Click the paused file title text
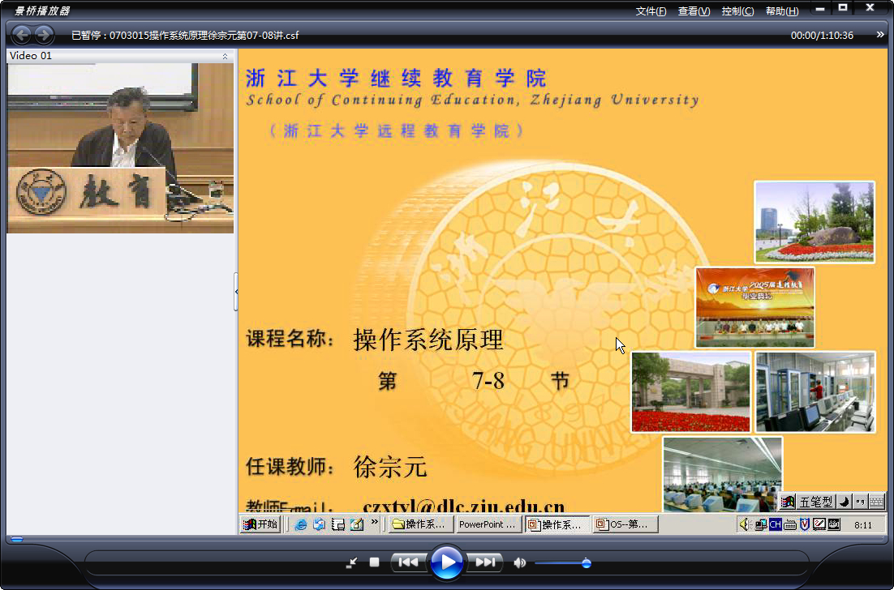 coord(185,36)
